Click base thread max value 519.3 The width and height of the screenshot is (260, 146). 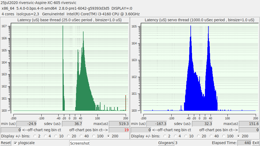point(119,124)
